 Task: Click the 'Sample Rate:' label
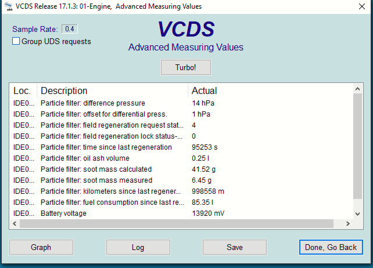point(35,29)
